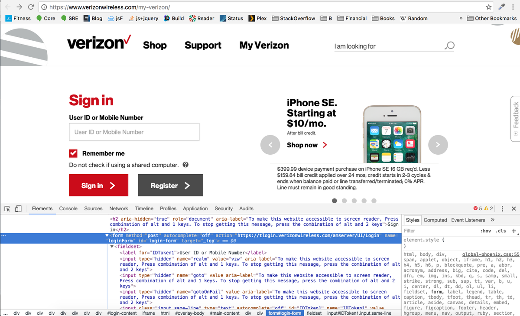Open the Feedback side tab

pos(515,118)
